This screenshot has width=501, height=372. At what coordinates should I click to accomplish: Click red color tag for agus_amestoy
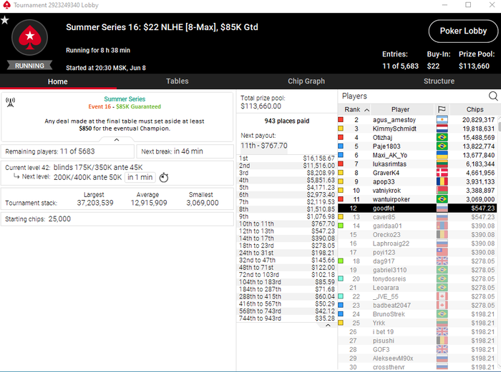pyautogui.click(x=341, y=120)
